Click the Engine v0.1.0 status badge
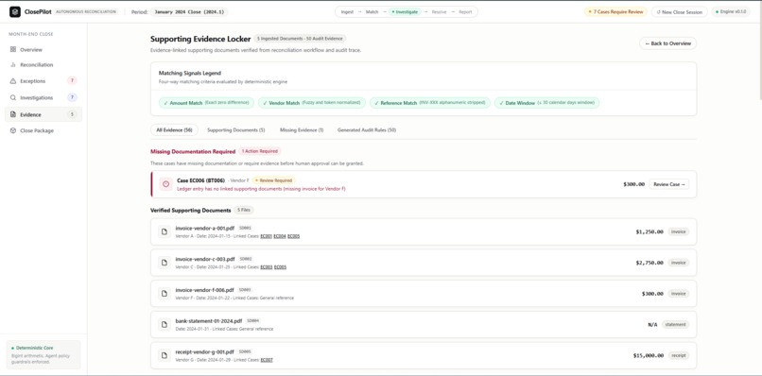 coord(731,11)
